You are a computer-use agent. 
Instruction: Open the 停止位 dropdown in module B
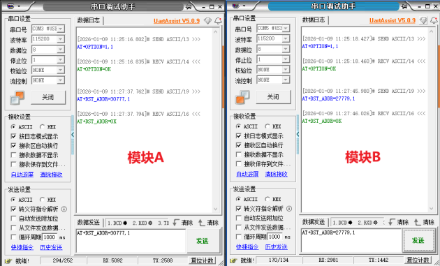pos(286,59)
